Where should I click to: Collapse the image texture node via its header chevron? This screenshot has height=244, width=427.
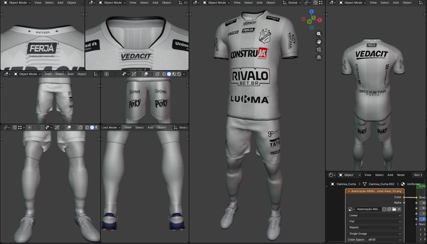click(x=348, y=191)
